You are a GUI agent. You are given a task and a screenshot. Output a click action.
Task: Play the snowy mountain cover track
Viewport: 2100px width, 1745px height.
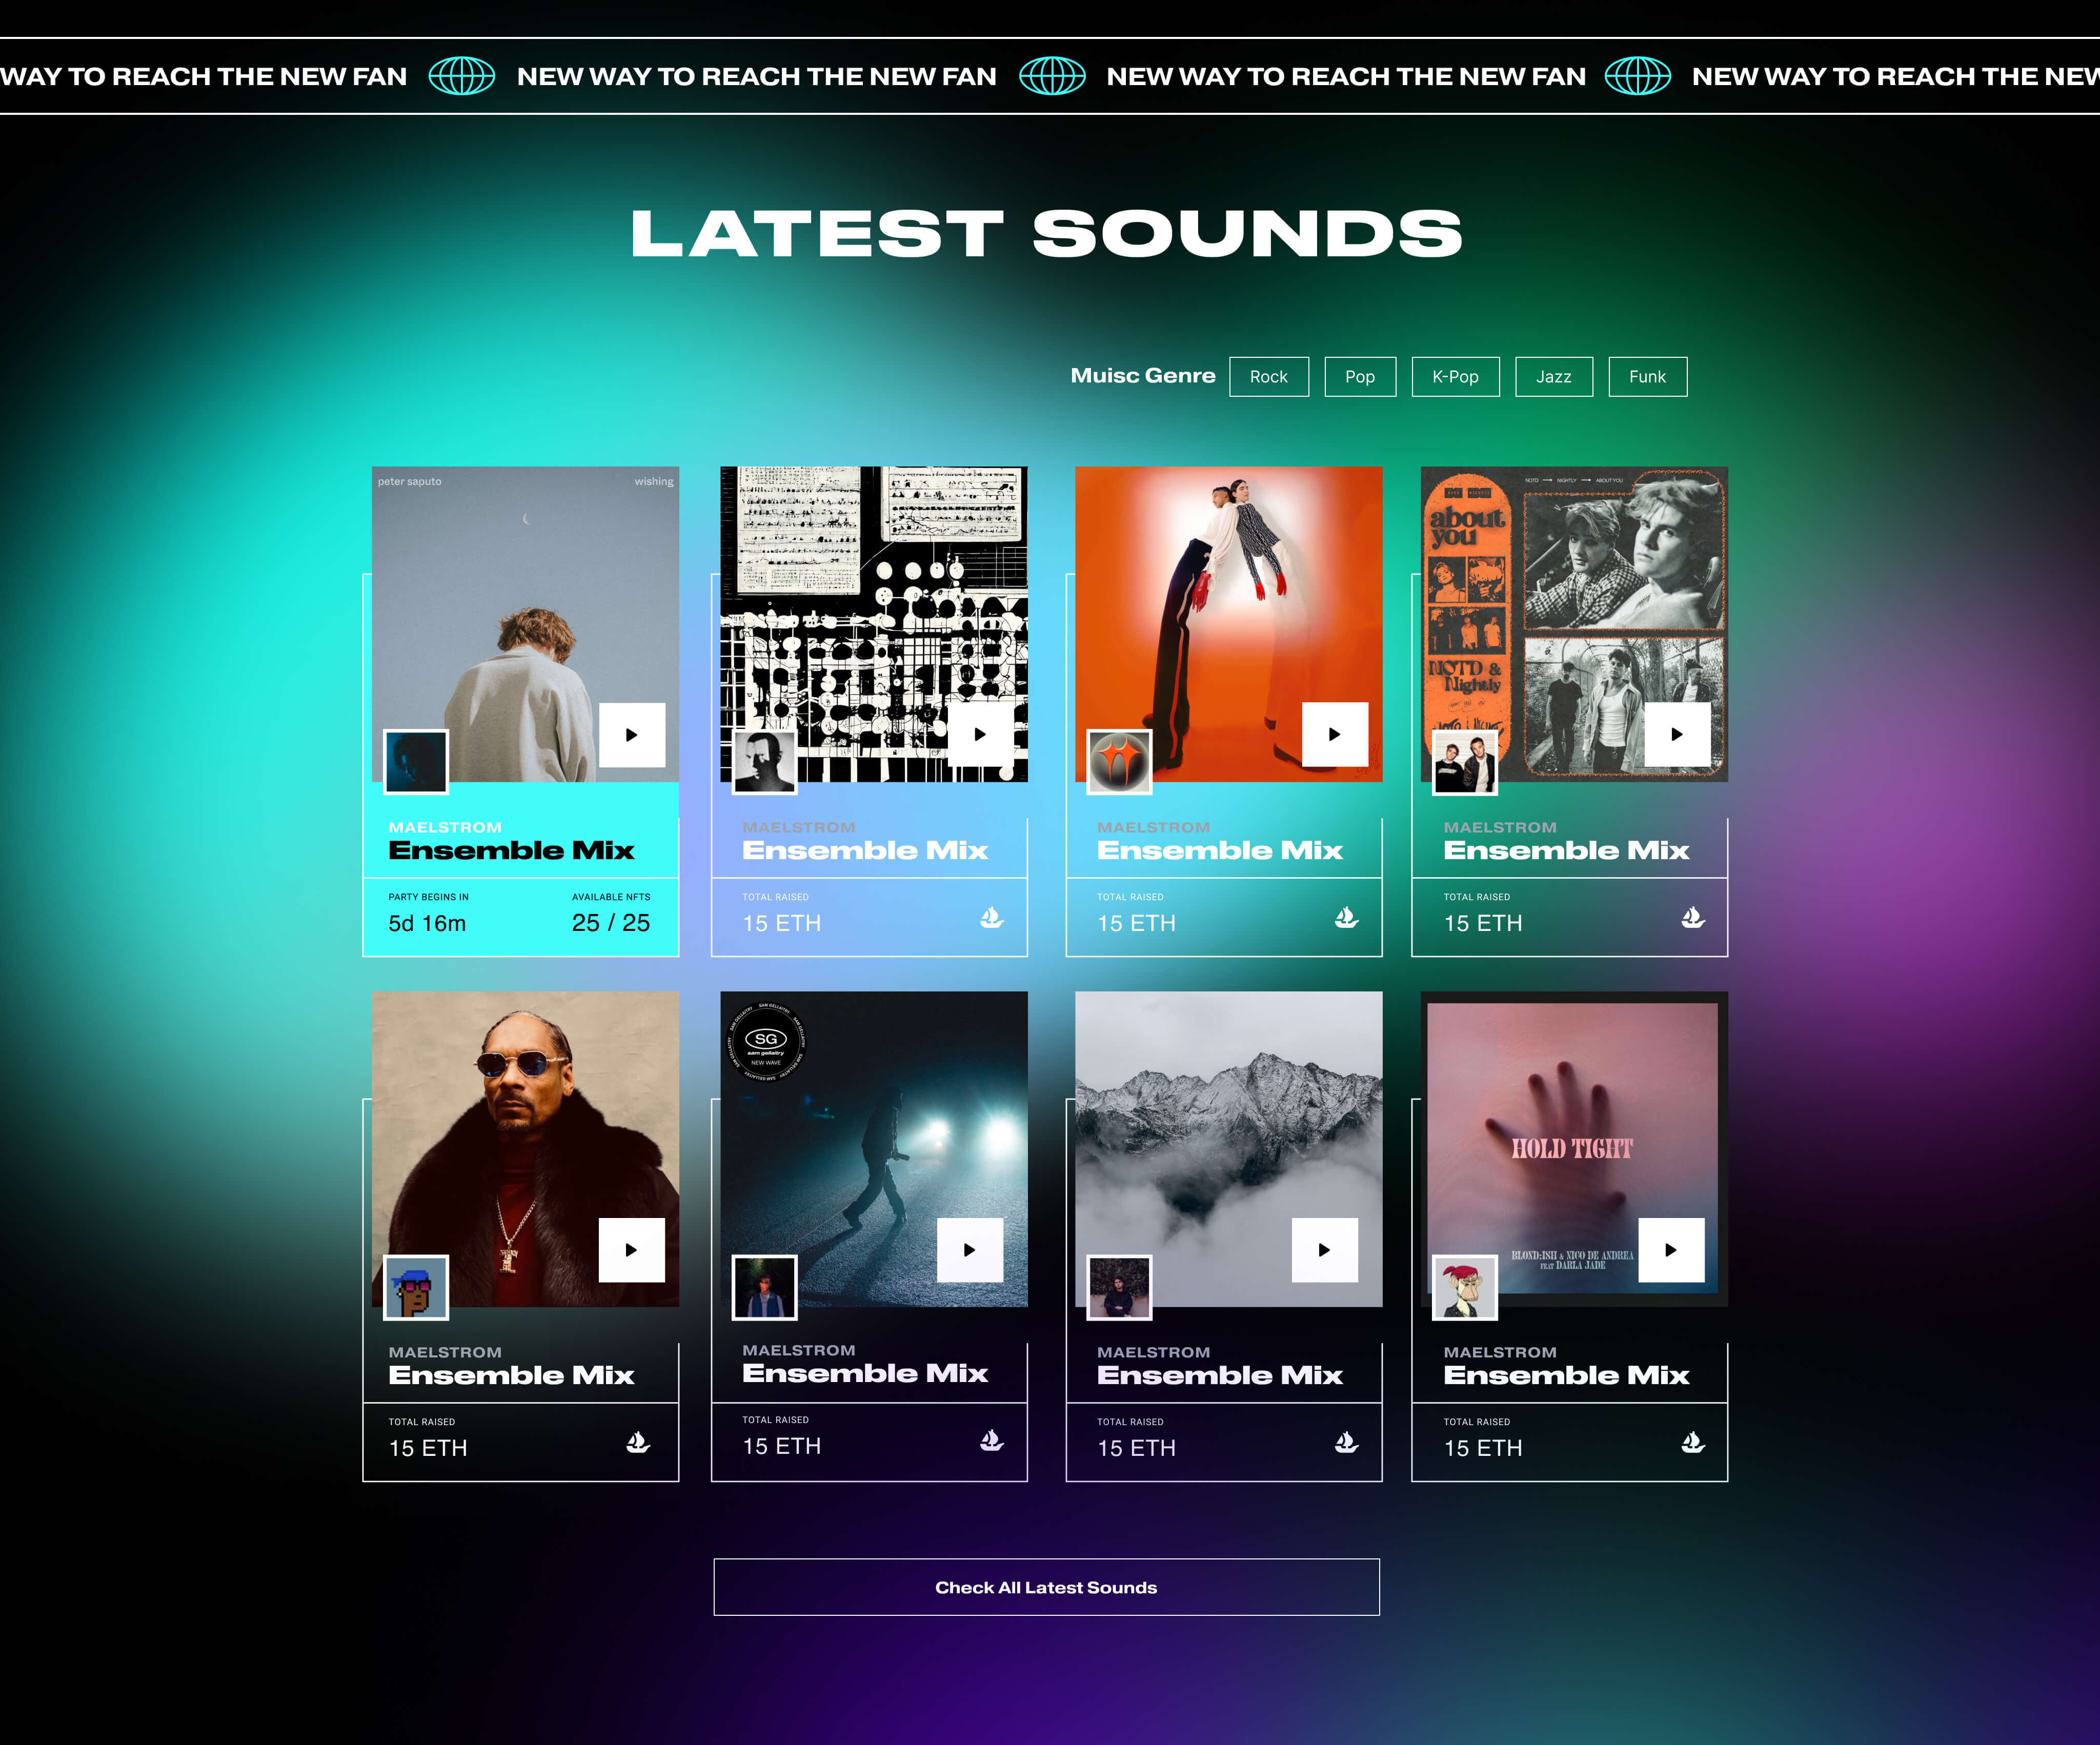click(x=1324, y=1250)
